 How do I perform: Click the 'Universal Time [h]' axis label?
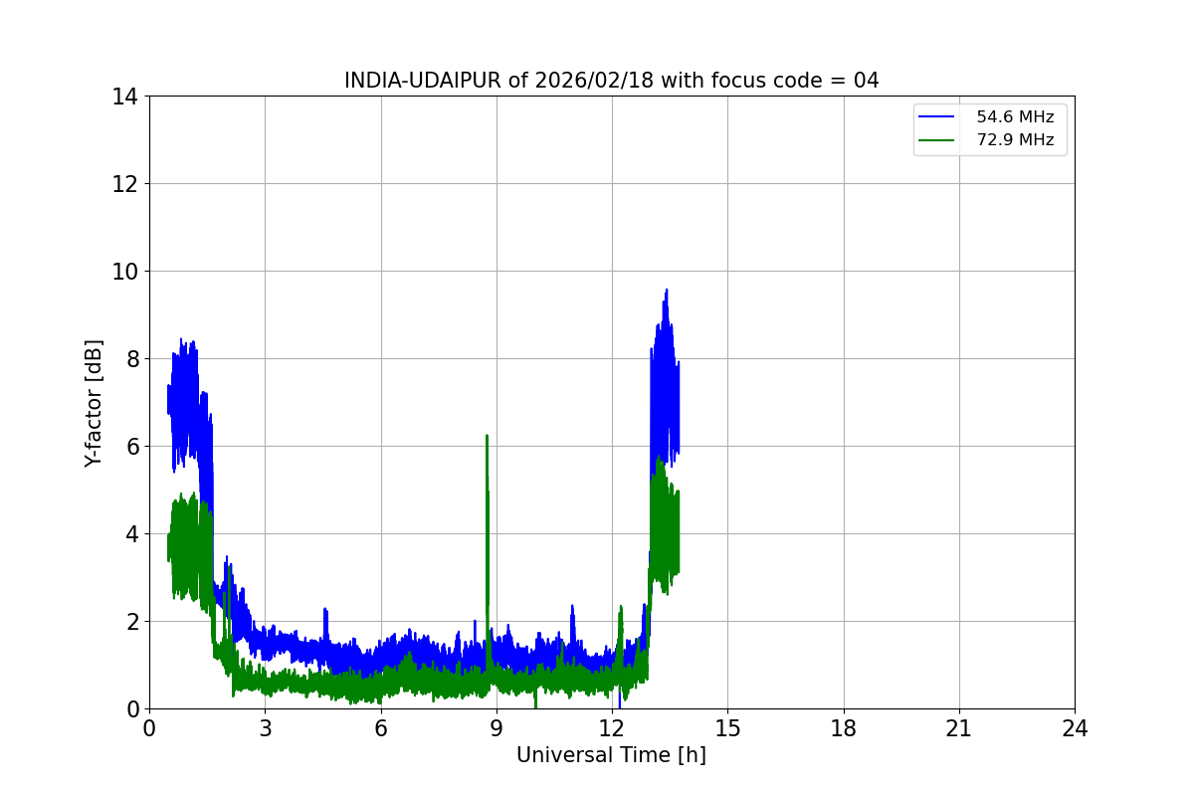tap(611, 755)
